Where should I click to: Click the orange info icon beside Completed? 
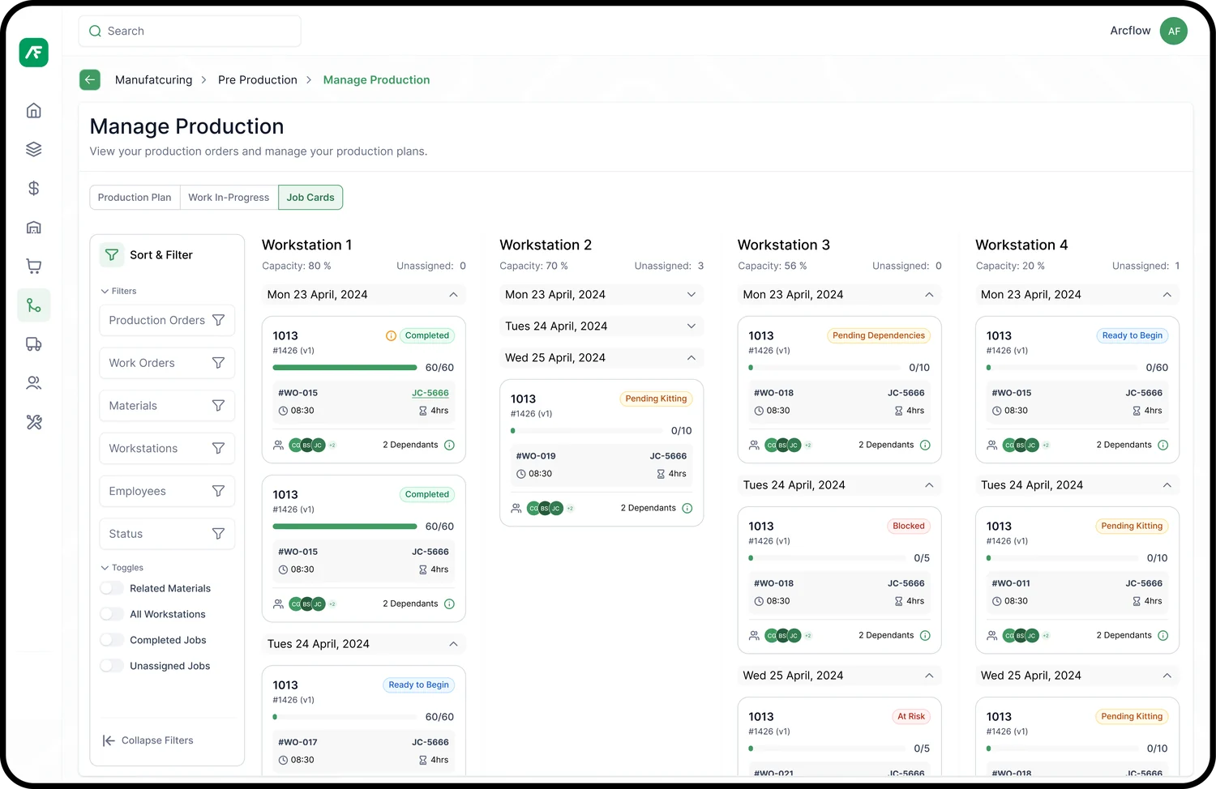pyautogui.click(x=391, y=335)
